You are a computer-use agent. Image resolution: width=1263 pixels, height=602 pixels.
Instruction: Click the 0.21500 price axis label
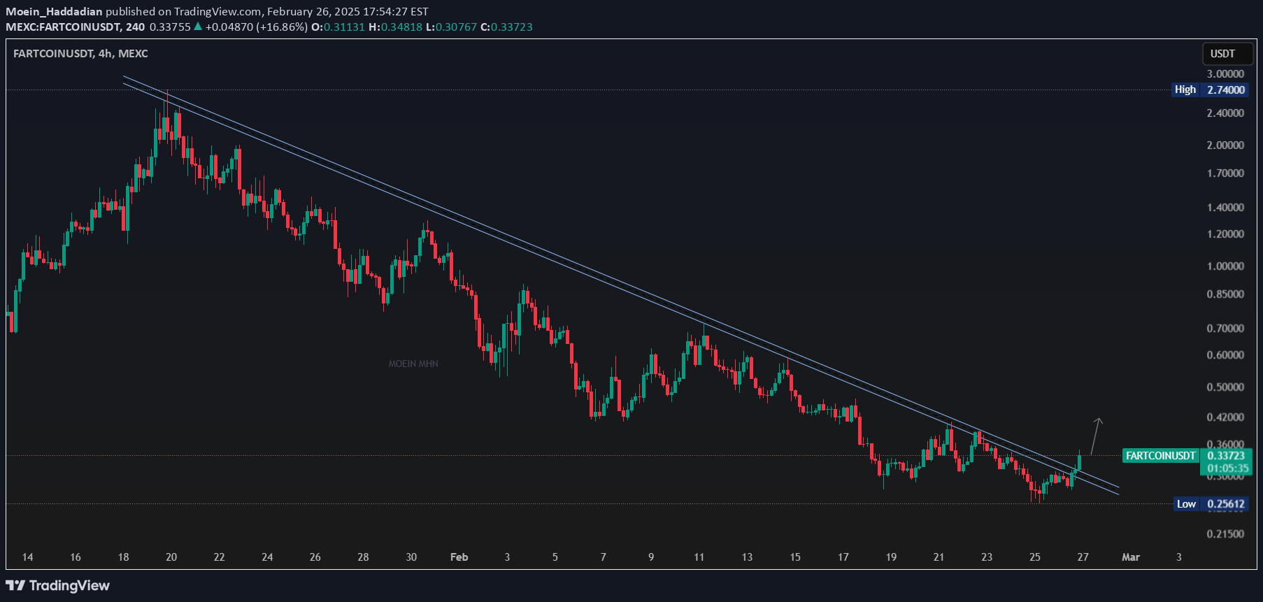coord(1225,533)
